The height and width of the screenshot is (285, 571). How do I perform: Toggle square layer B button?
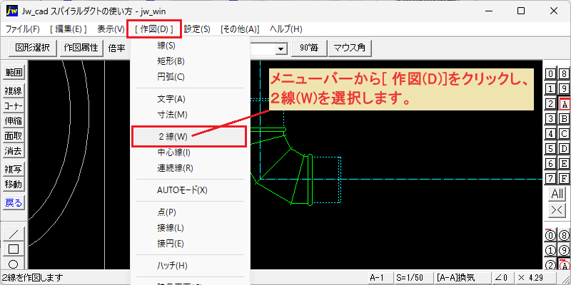tap(564, 118)
